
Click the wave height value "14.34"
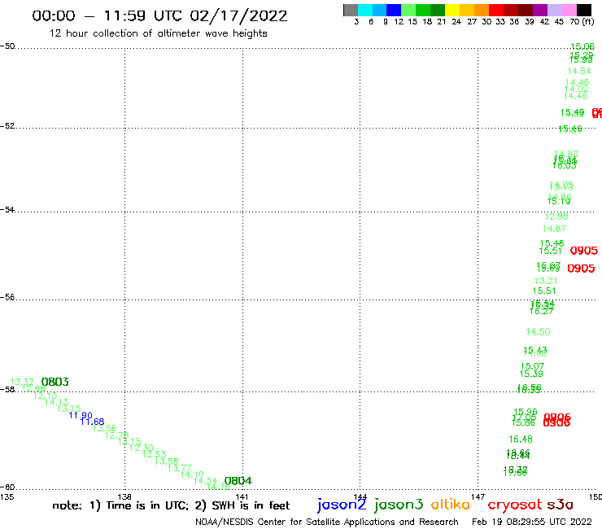click(205, 481)
